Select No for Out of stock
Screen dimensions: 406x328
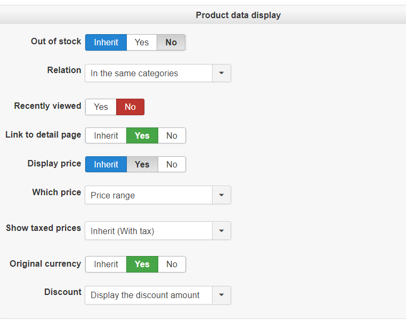click(x=171, y=43)
